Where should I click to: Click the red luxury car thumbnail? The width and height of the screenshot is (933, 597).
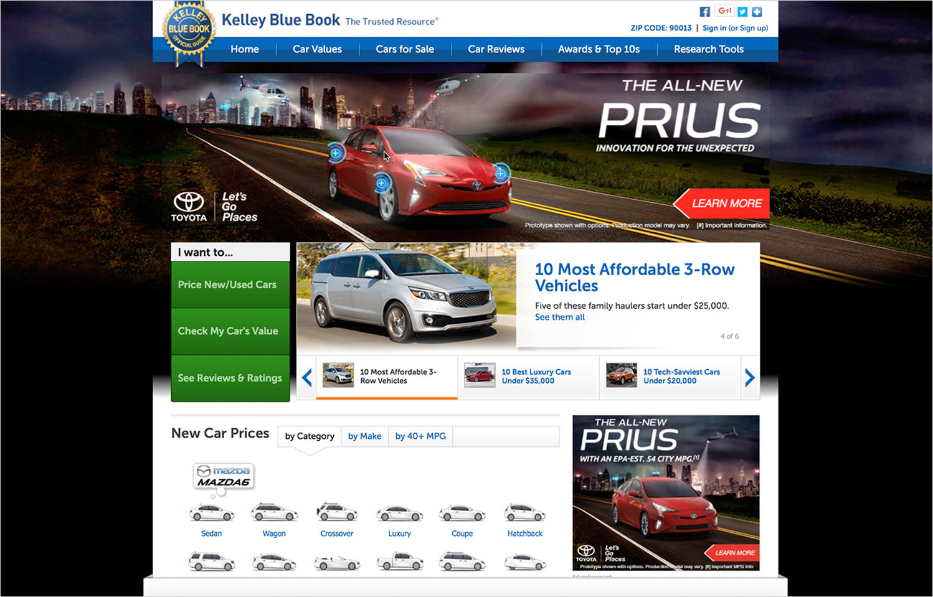coord(480,375)
